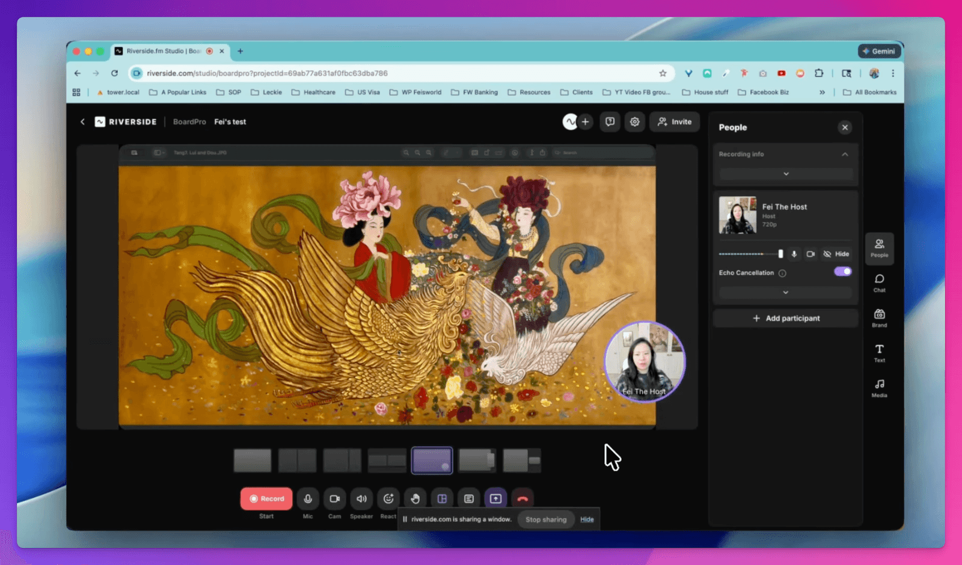Select the highlighted picture-in-picture bubble layout thumbnail

pyautogui.click(x=432, y=460)
